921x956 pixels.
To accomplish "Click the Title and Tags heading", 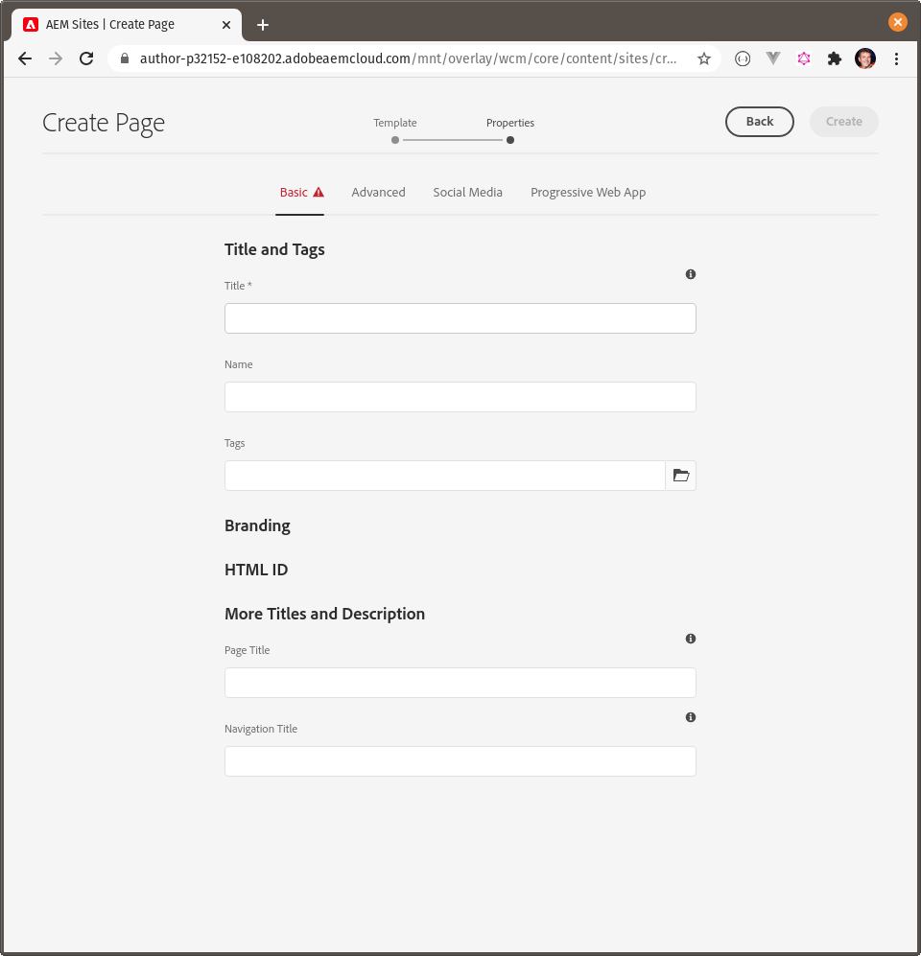I will click(x=274, y=249).
